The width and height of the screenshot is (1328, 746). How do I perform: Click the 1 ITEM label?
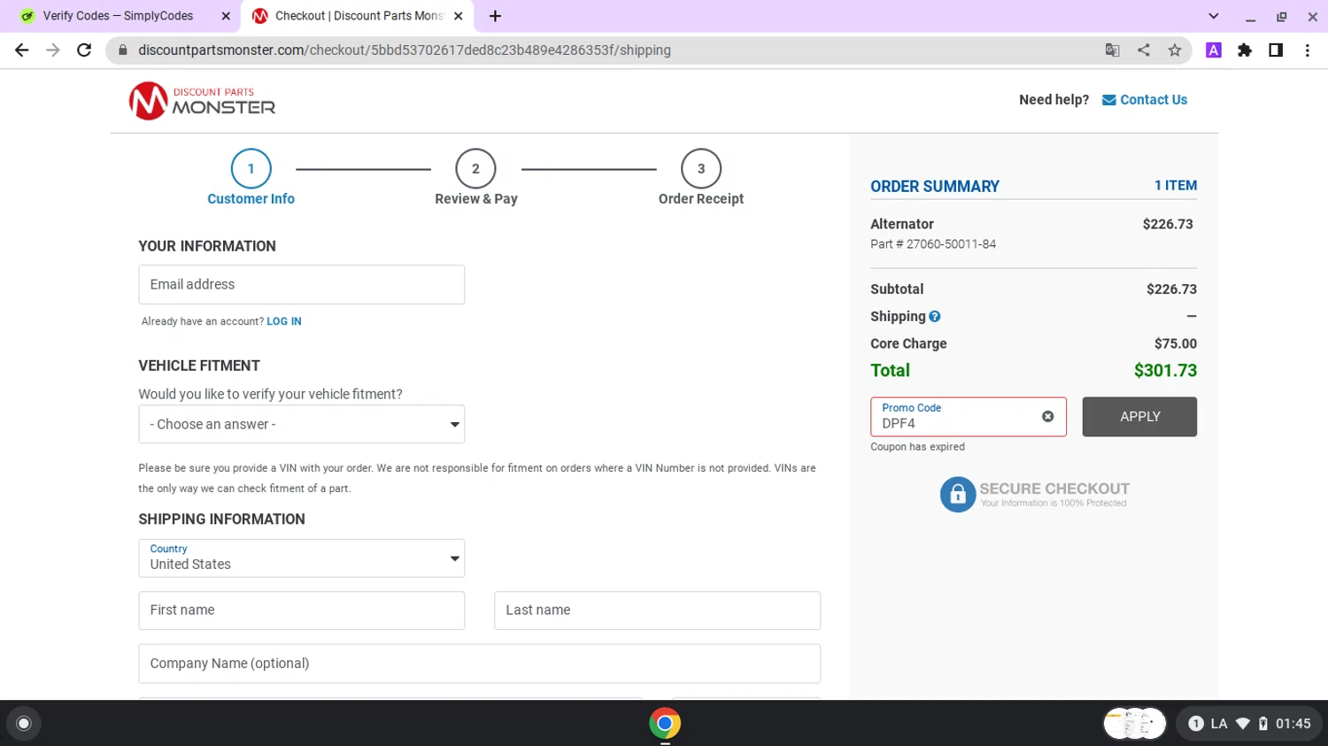[x=1175, y=186]
